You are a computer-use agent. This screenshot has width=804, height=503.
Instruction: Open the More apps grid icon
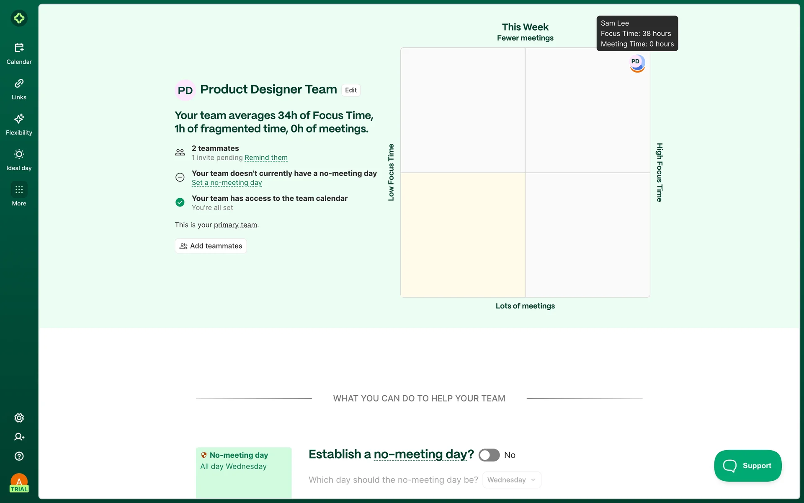pyautogui.click(x=19, y=190)
